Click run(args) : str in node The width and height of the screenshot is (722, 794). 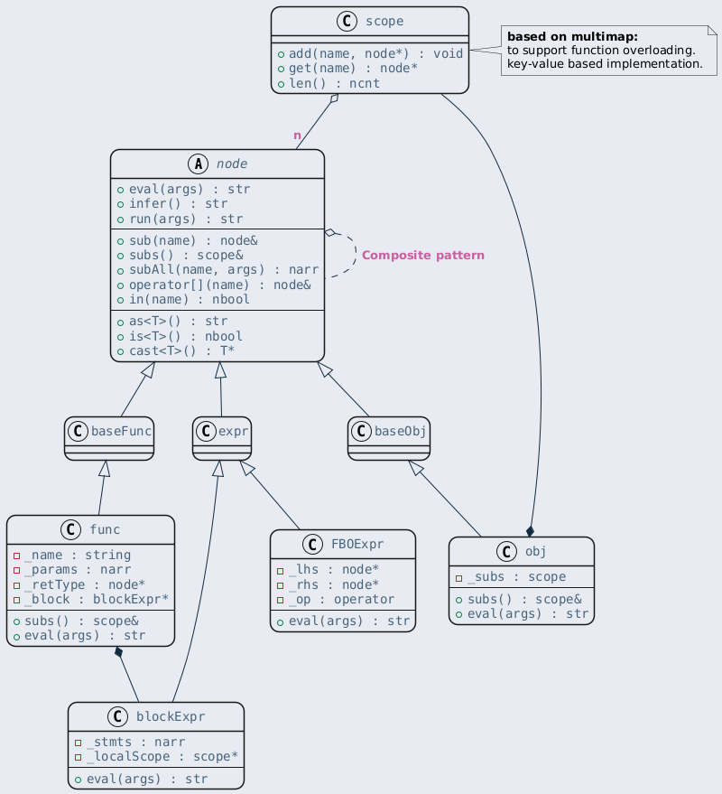[x=186, y=220]
